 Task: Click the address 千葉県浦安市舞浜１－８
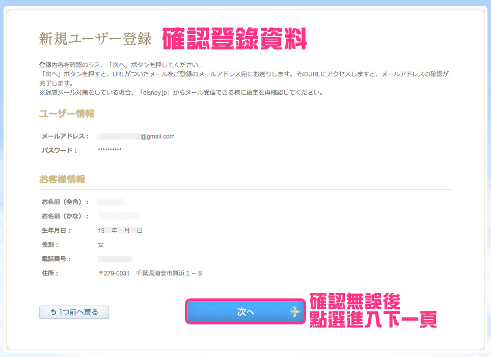coord(169,273)
